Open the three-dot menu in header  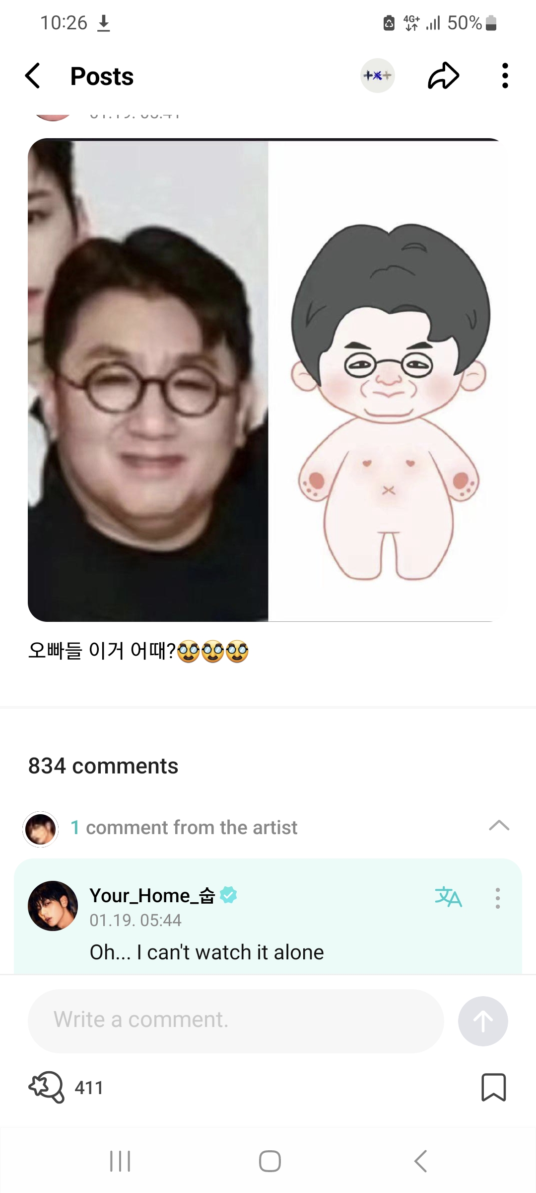pyautogui.click(x=505, y=76)
